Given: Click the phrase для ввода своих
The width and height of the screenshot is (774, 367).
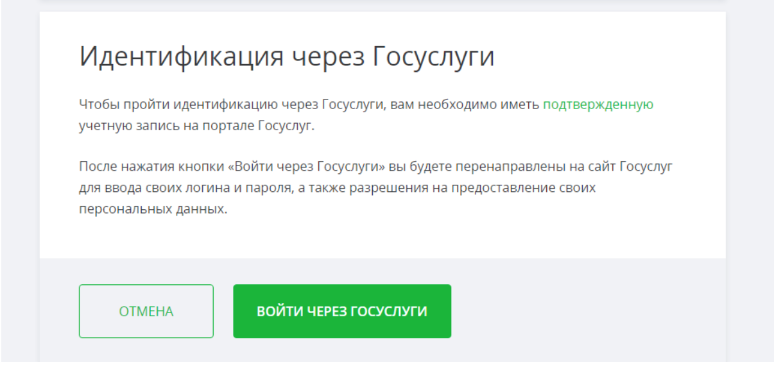Looking at the screenshot, I should coord(131,189).
